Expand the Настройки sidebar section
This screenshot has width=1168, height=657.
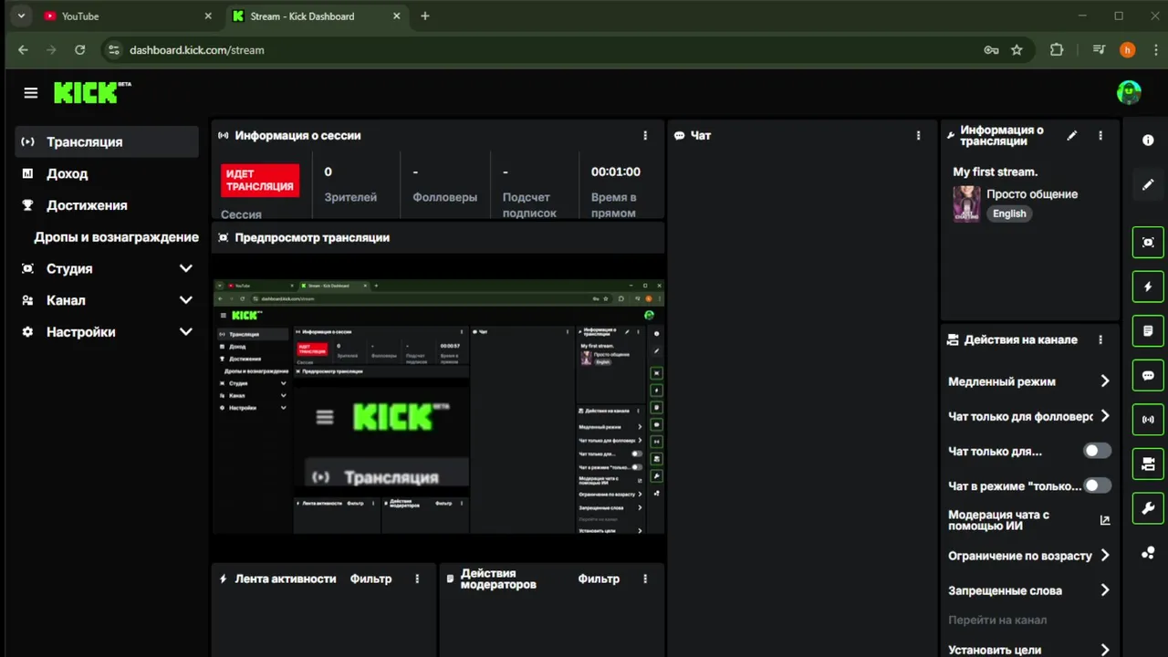186,332
